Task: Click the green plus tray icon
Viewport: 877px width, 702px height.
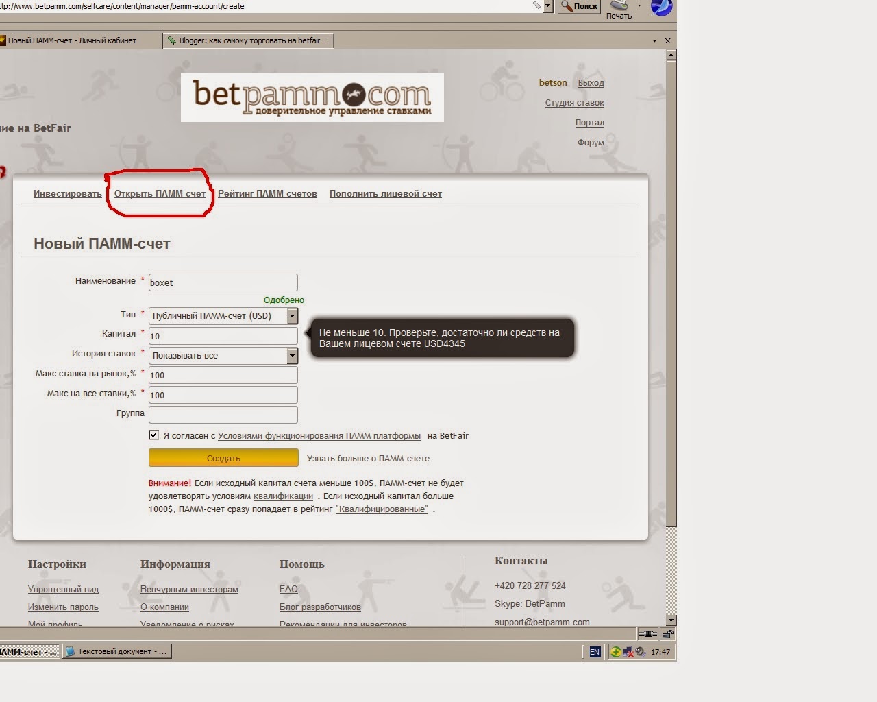Action: (615, 652)
